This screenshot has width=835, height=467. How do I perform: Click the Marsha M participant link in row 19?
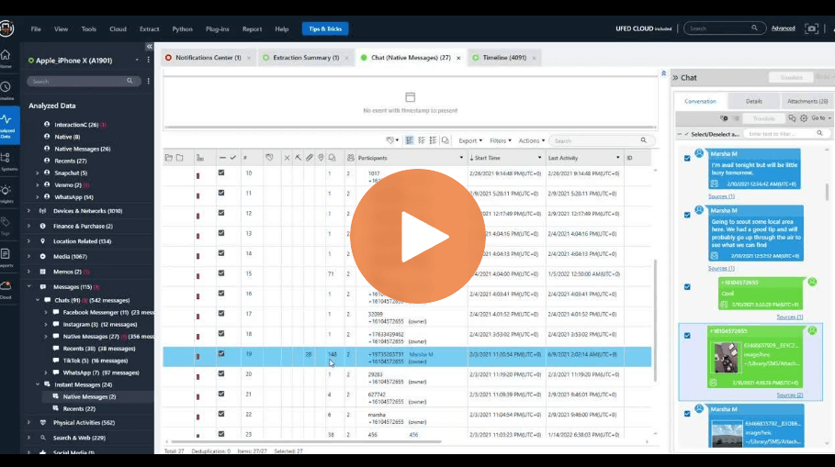[421, 354]
